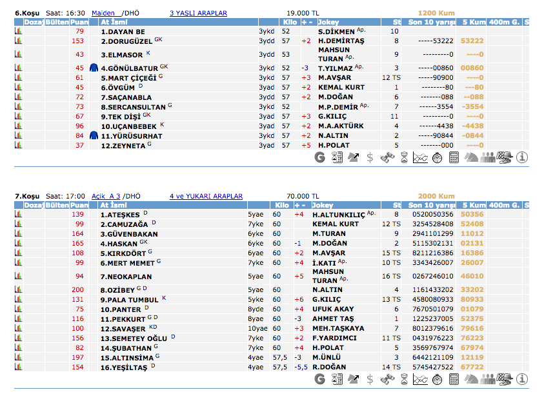This screenshot has height=401, width=544.
Task: Open the binoculars icon under race 6
Action: [x=387, y=157]
